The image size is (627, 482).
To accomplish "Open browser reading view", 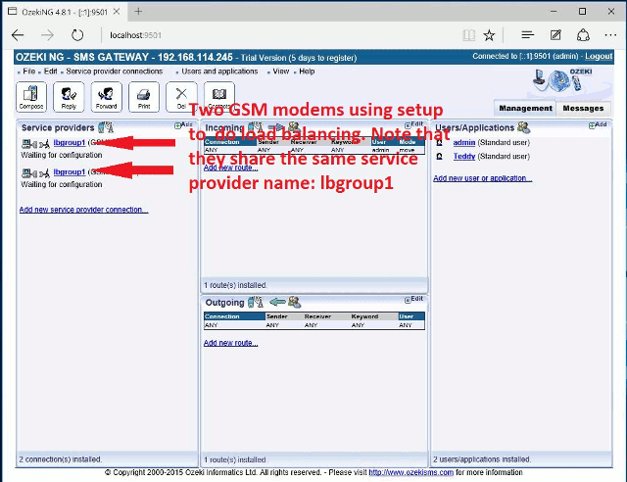I will (468, 35).
